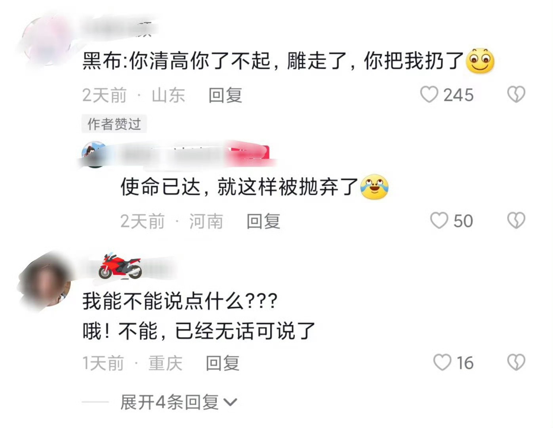553x428 pixels.
Task: Tap the smiley emoji in first comment
Action: click(480, 61)
